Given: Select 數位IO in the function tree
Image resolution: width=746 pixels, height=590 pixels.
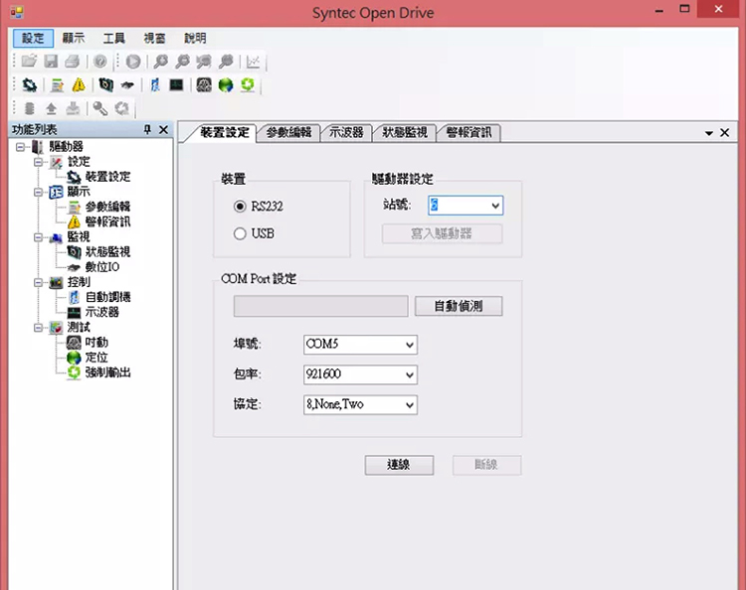Looking at the screenshot, I should point(101,267).
